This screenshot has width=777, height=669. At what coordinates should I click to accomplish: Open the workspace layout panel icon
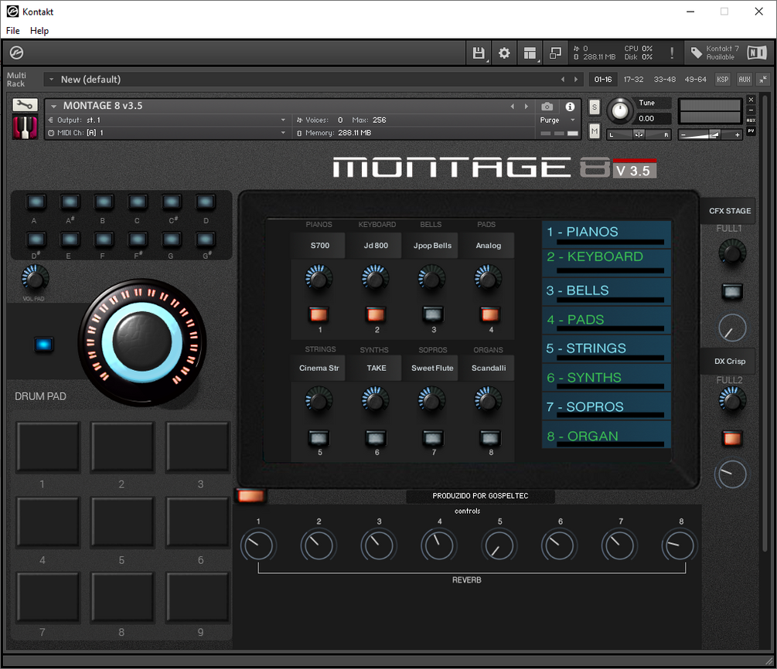pyautogui.click(x=530, y=53)
